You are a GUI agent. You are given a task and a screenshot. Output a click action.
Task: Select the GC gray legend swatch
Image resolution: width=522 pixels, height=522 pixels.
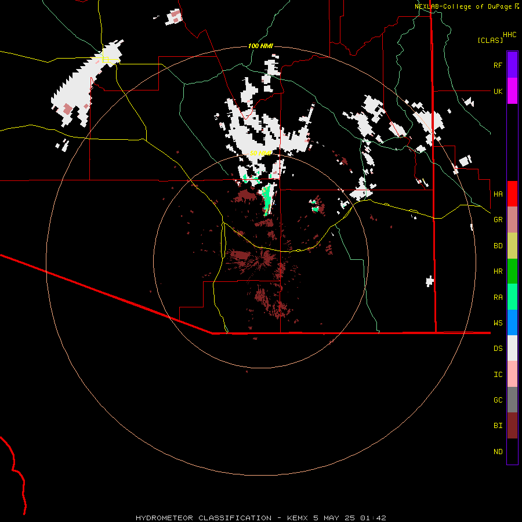coord(512,400)
